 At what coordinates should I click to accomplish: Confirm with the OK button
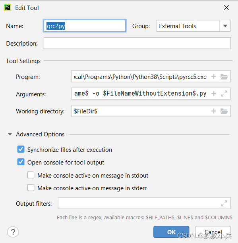pyautogui.click(x=171, y=232)
